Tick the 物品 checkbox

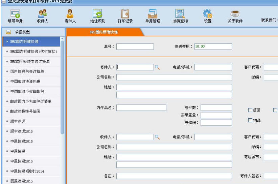coord(250,120)
